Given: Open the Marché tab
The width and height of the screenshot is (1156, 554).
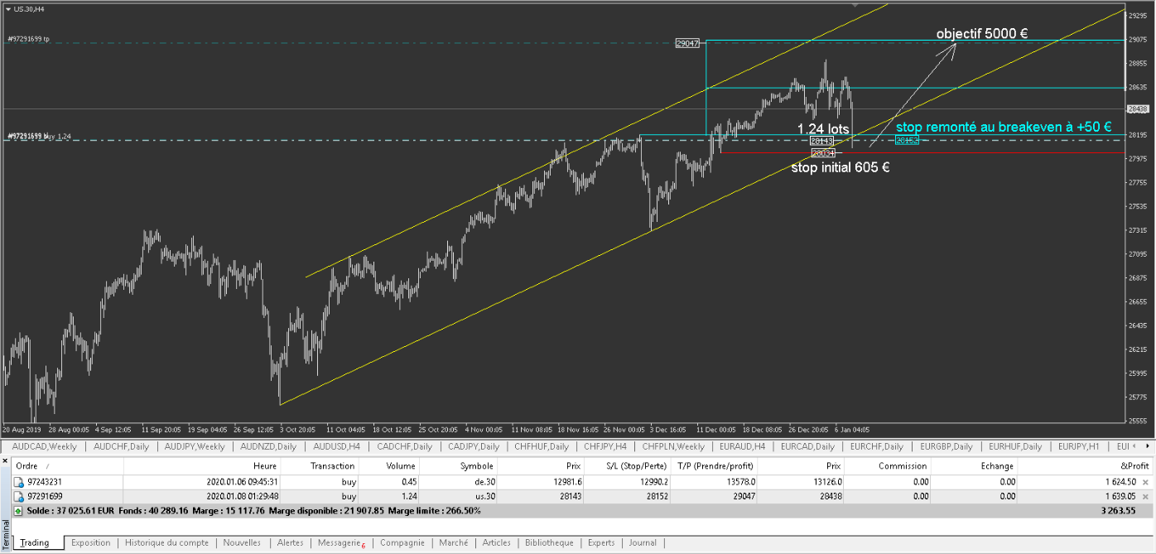Looking at the screenshot, I should click(x=453, y=542).
